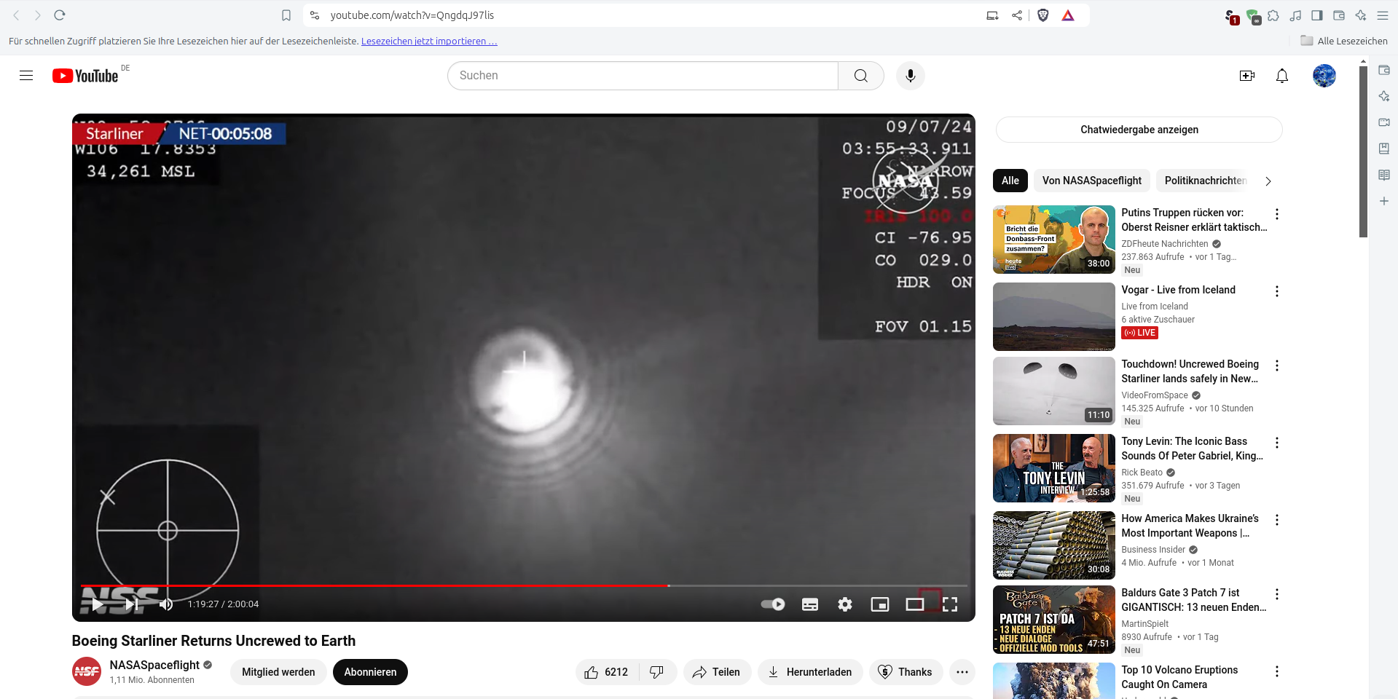Open the NASASpaceflight channel name link

(154, 665)
